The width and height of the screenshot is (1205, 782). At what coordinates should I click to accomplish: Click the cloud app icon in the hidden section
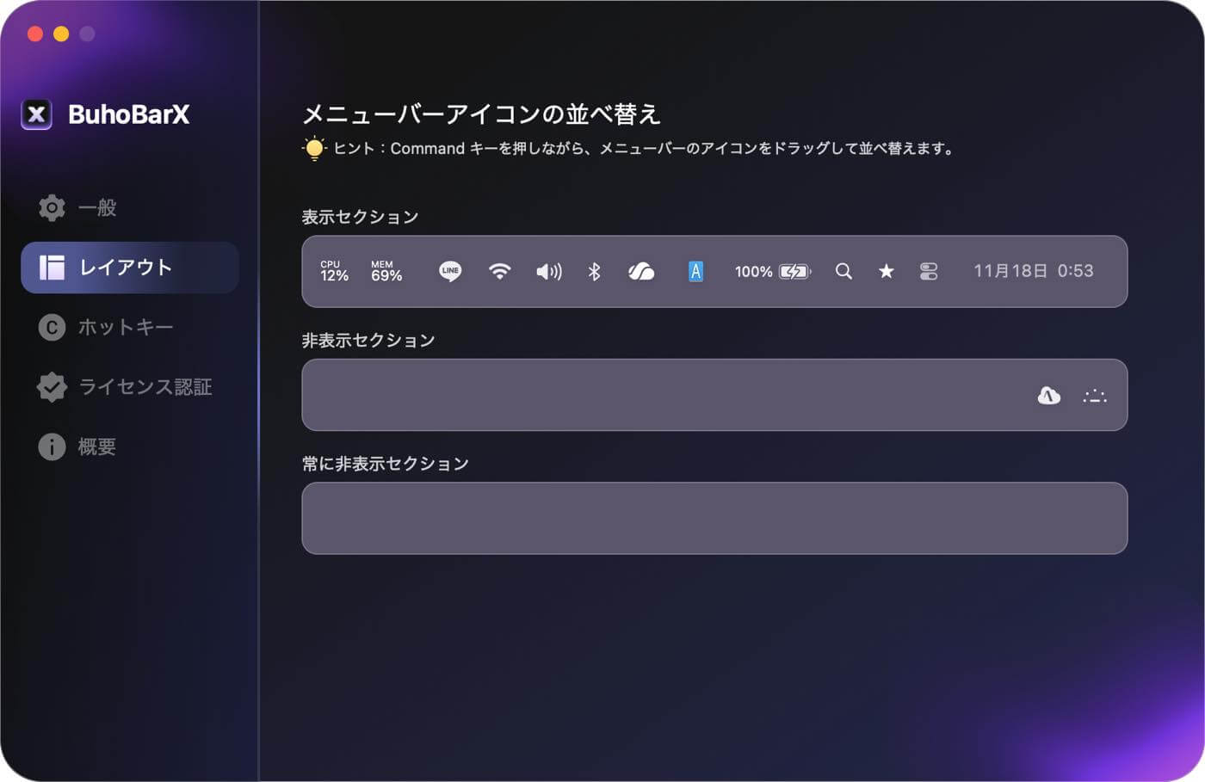pos(1048,395)
